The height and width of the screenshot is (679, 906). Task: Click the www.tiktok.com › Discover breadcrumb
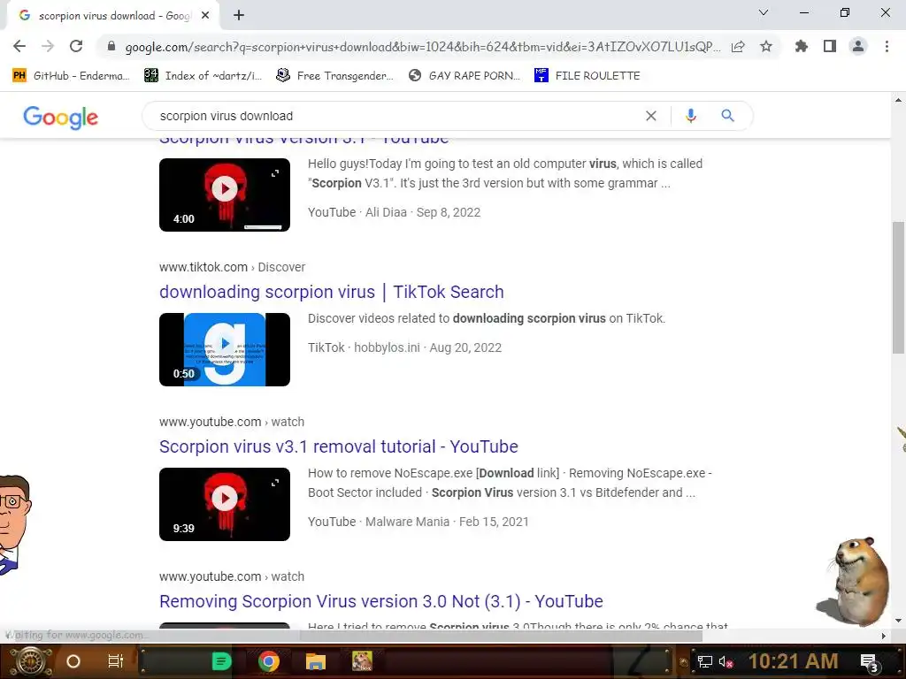click(232, 267)
